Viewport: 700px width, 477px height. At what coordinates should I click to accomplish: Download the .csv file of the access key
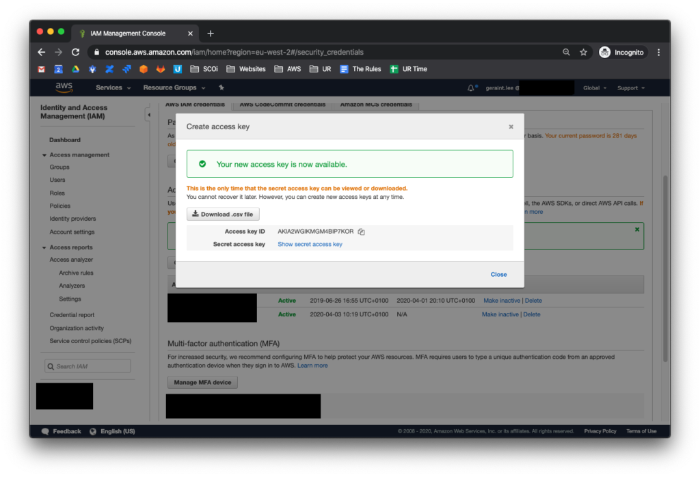tap(223, 214)
